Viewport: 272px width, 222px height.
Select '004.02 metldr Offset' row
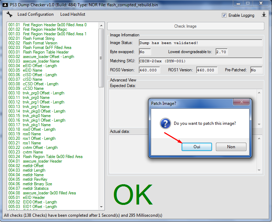pyautogui.click(x=26, y=166)
